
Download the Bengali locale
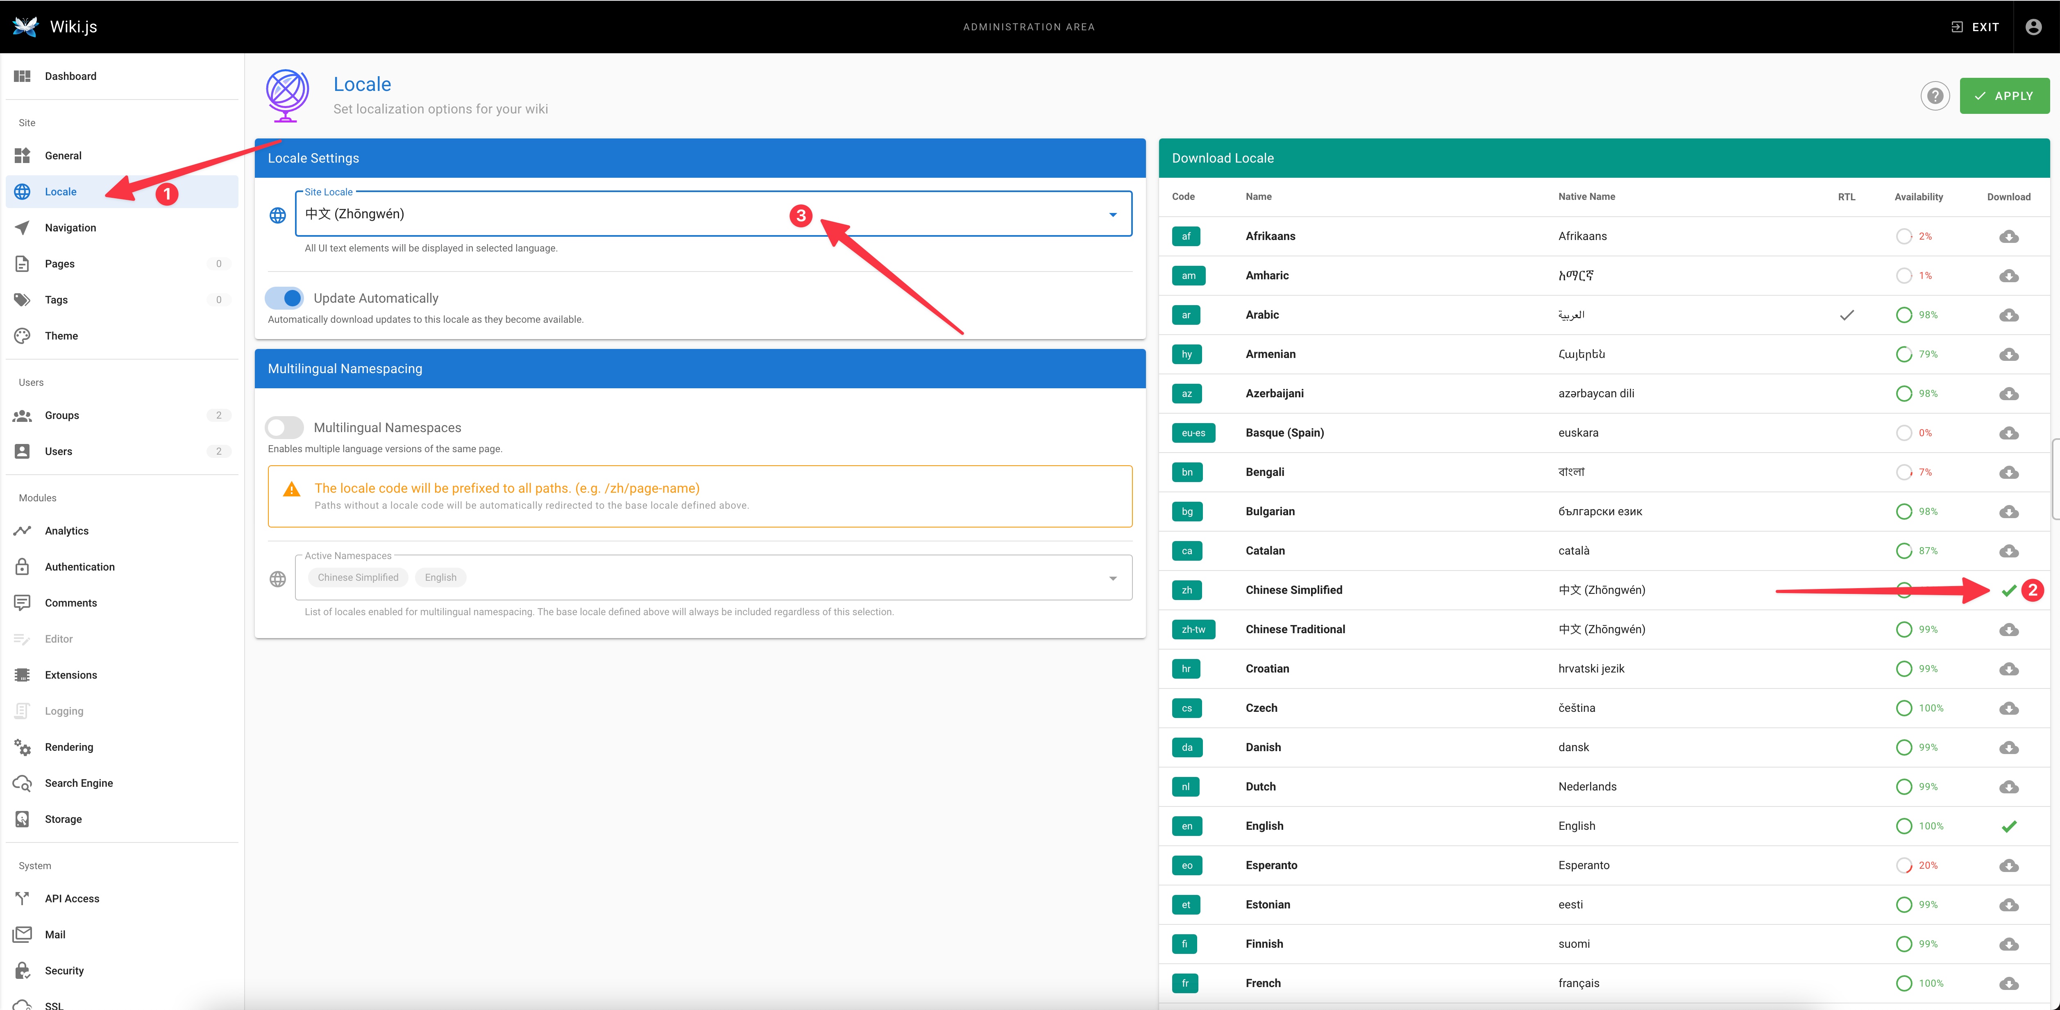coord(2009,473)
